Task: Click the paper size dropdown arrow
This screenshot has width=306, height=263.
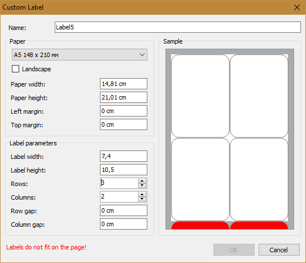Action: tap(142, 55)
